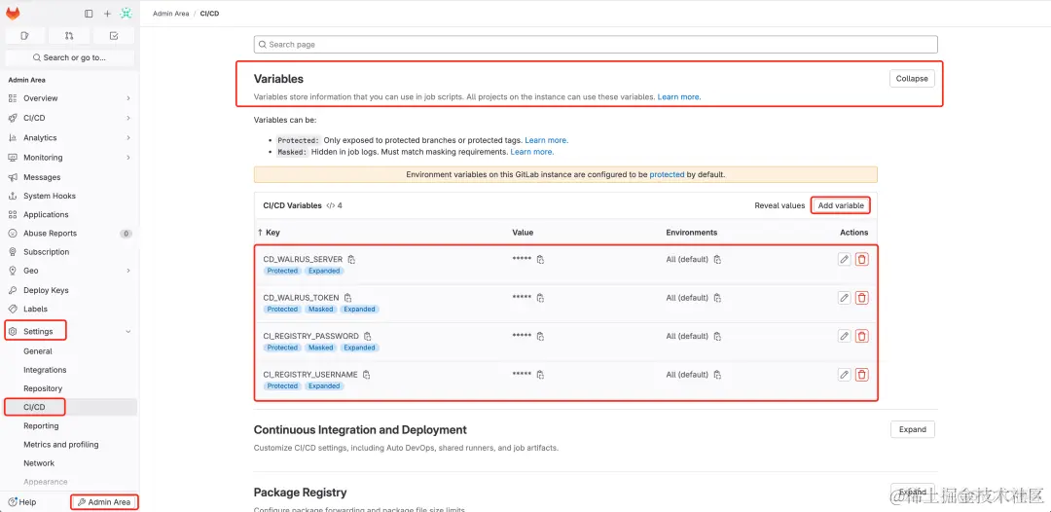
Task: Click the GitLab logo home icon
Action: 13,14
